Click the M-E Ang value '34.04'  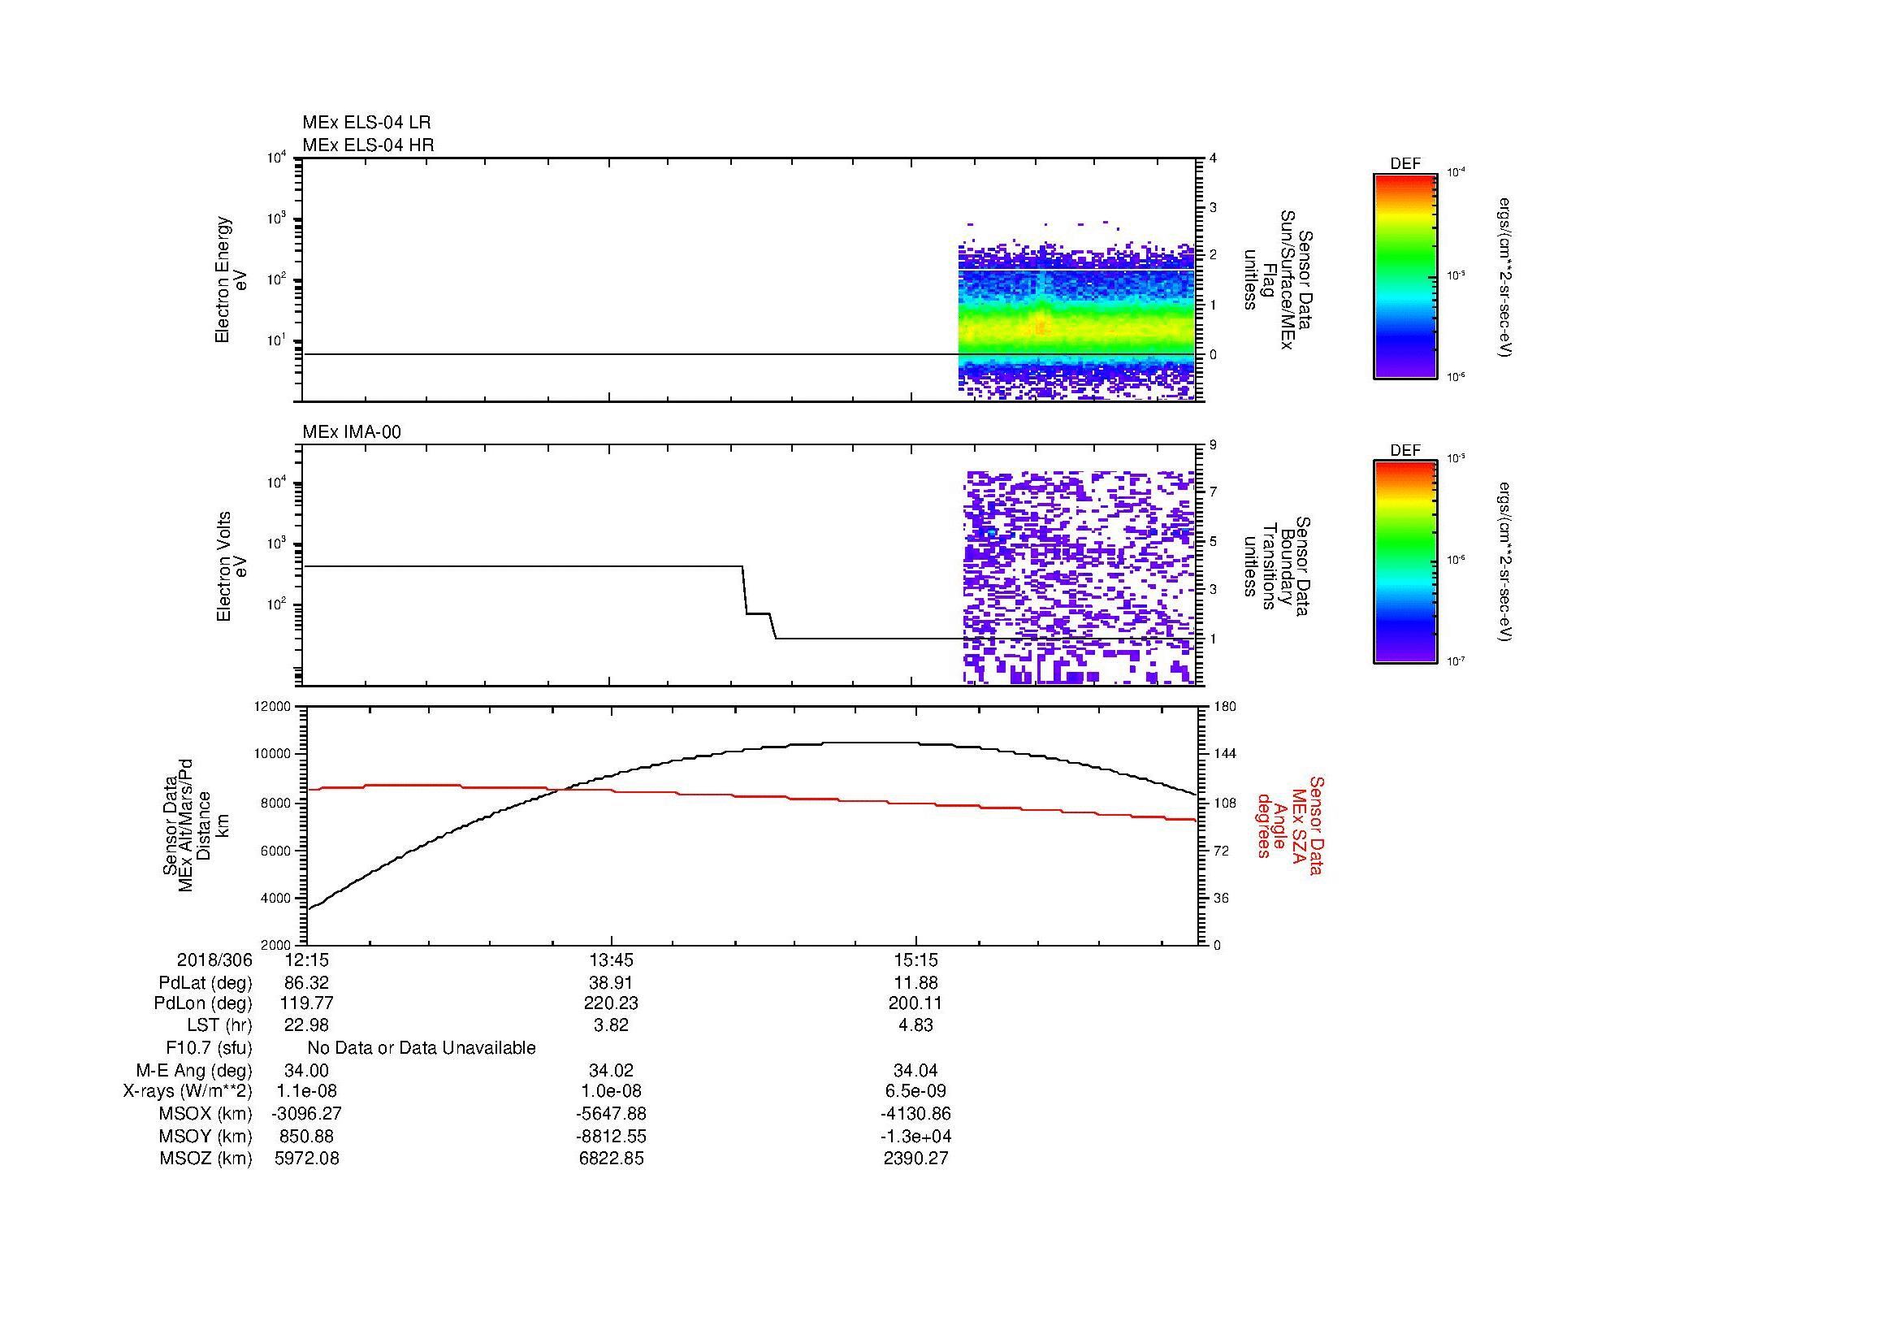pos(916,1071)
